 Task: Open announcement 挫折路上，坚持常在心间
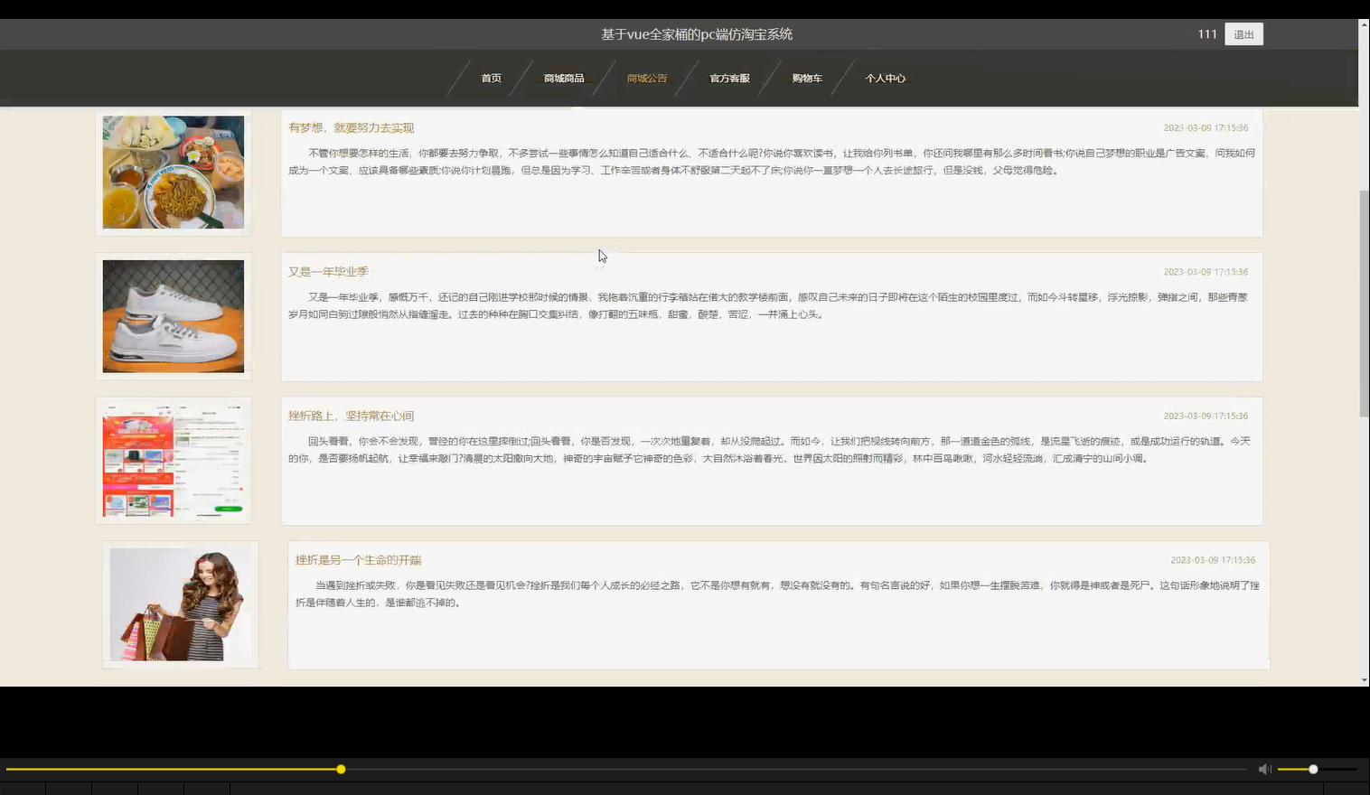[352, 416]
